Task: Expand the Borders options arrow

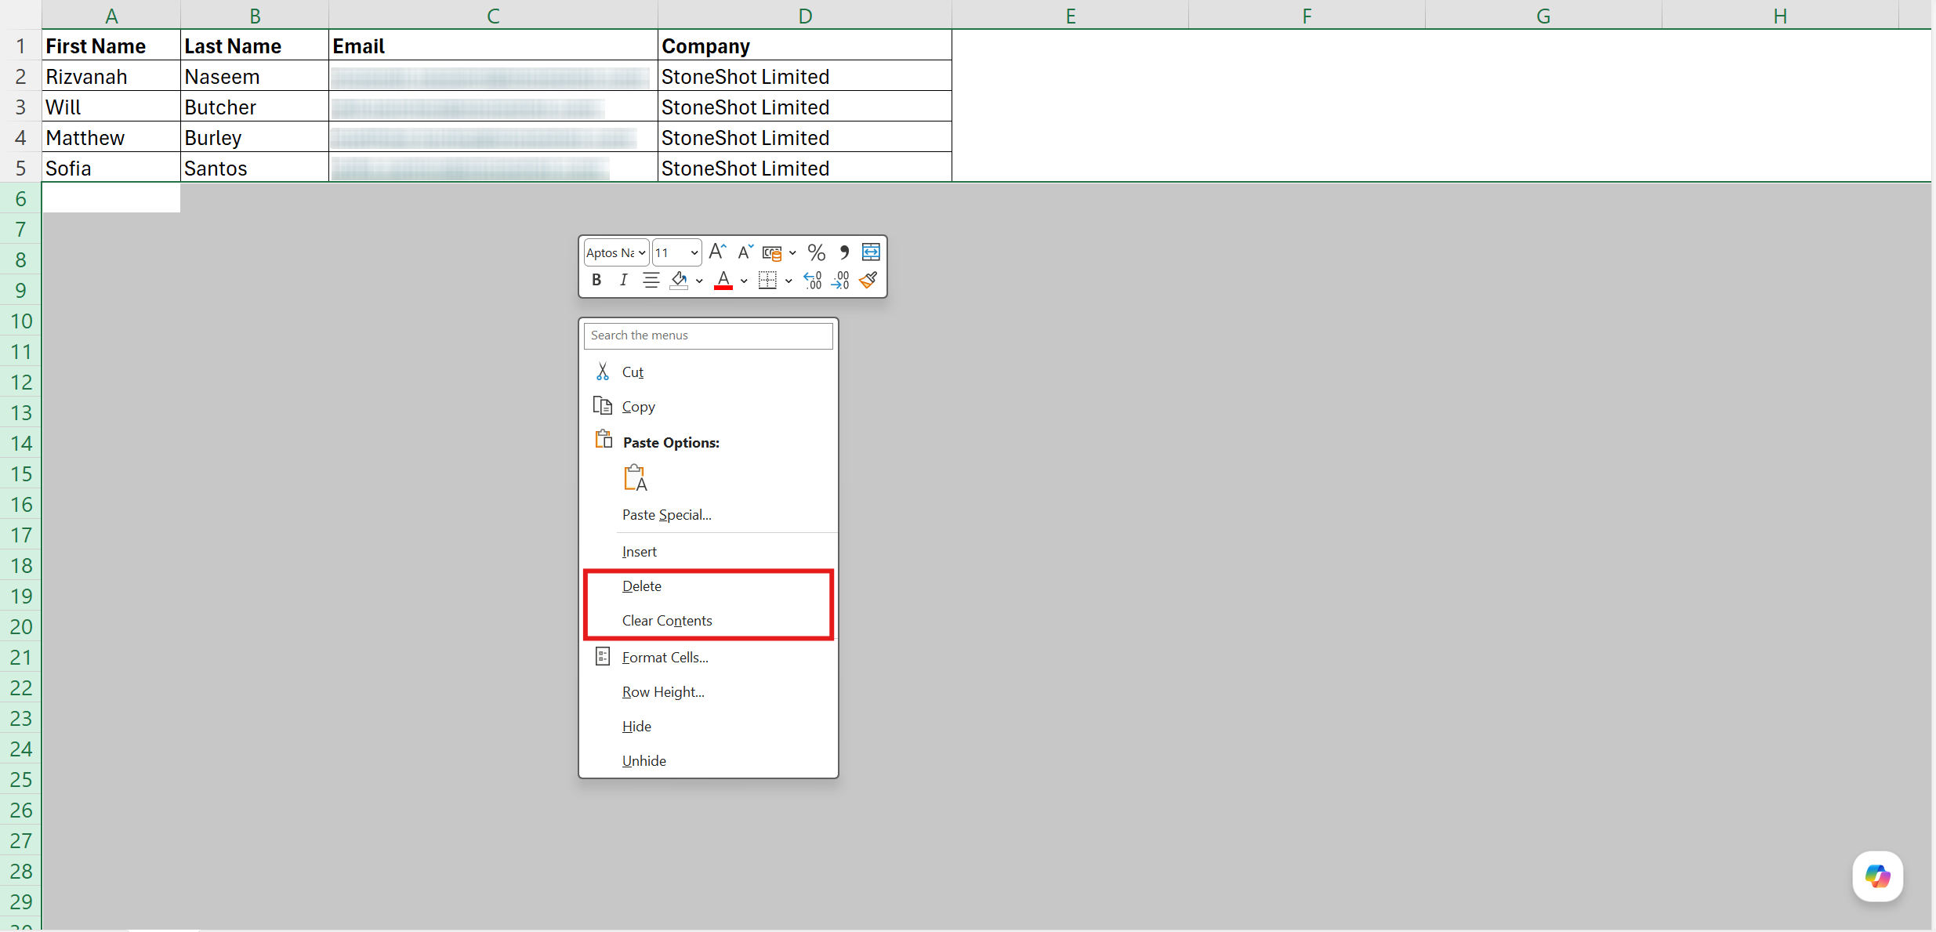Action: tap(789, 281)
